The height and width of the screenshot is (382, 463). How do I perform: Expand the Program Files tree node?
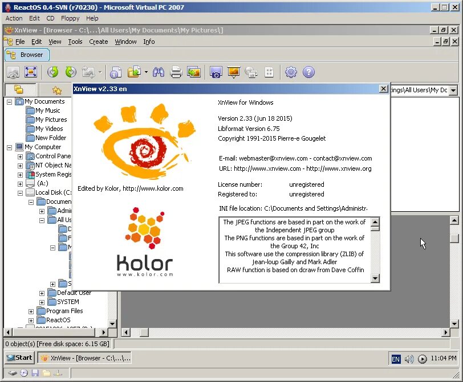31,311
